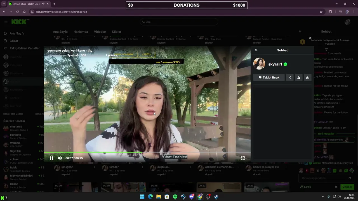Open blerp.com/x/skyrairl link in chat
Screen dimensions: 358x201
pos(337,163)
